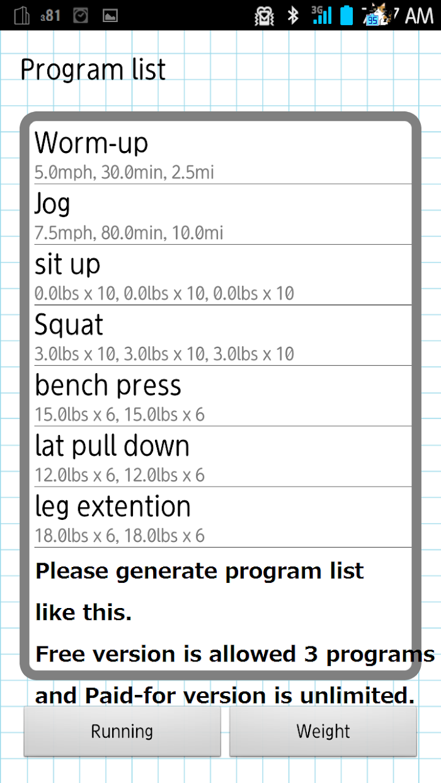Tap the vibrate mode status icon

click(265, 15)
